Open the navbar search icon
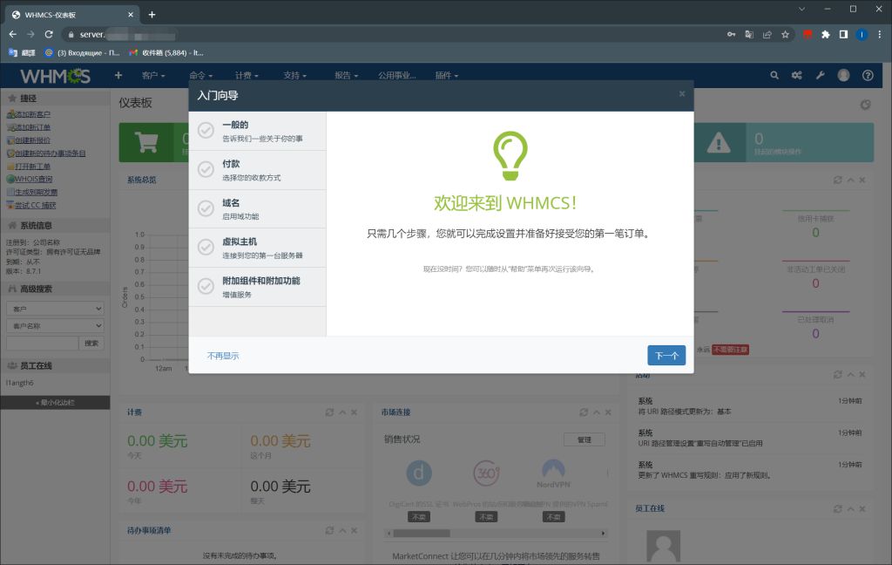This screenshot has width=892, height=565. click(x=774, y=75)
